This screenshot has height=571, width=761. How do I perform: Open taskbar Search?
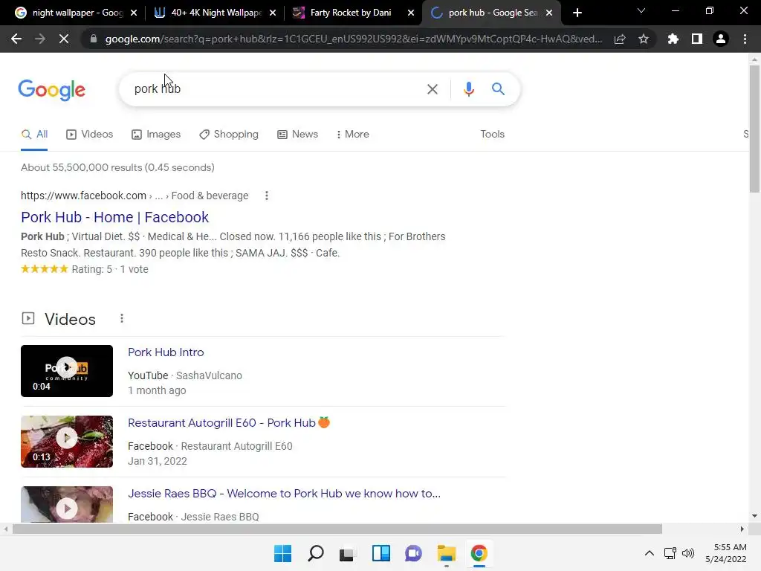tap(315, 553)
